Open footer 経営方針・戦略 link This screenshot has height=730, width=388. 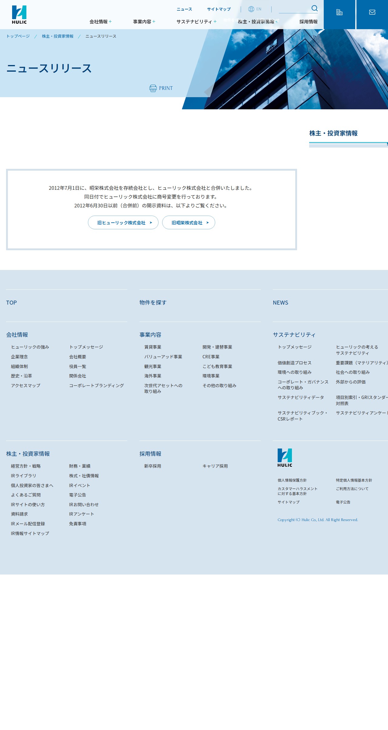click(x=26, y=466)
